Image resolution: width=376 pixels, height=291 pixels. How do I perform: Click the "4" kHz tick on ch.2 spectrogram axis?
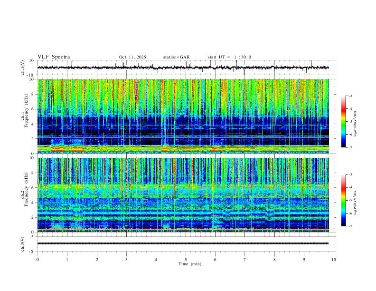33,203
